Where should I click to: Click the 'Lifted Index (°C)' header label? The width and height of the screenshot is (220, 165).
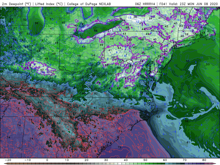[49, 4]
